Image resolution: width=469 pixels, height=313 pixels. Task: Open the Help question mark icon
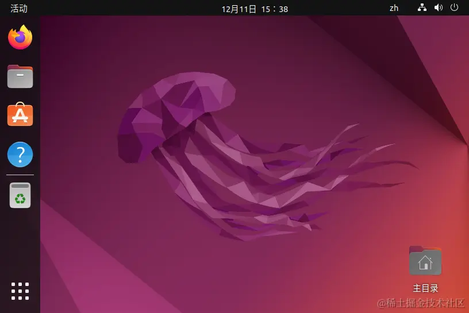tap(20, 154)
